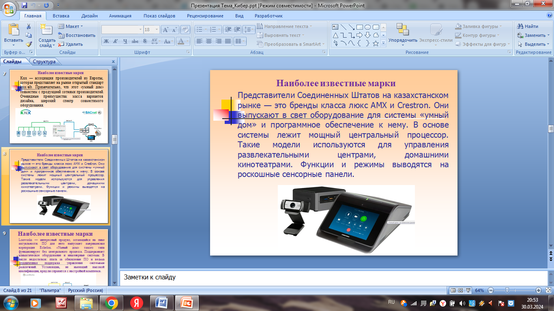Toggle underline Ч formatting
Screen dimensions: 554x311
pos(125,41)
